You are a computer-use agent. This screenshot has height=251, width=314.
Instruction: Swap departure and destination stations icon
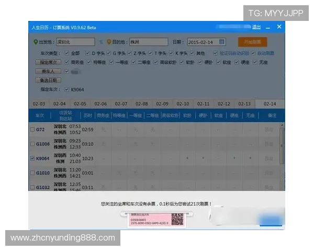(101, 42)
